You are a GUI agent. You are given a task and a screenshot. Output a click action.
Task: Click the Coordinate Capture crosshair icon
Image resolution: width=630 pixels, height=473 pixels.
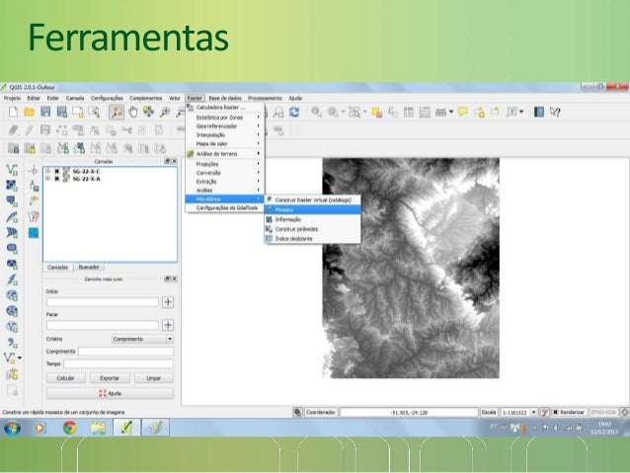pos(34,171)
